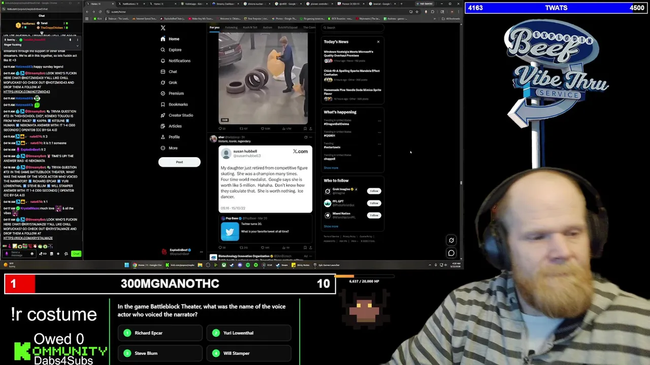Open the kick.com/krystalmaze link in chat

28,238
